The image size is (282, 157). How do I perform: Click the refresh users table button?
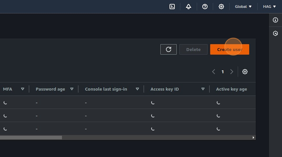click(169, 49)
